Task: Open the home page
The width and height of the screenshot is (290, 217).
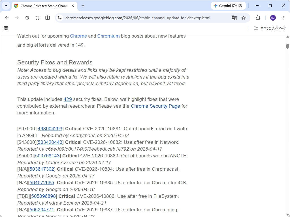Action: (x=37, y=18)
